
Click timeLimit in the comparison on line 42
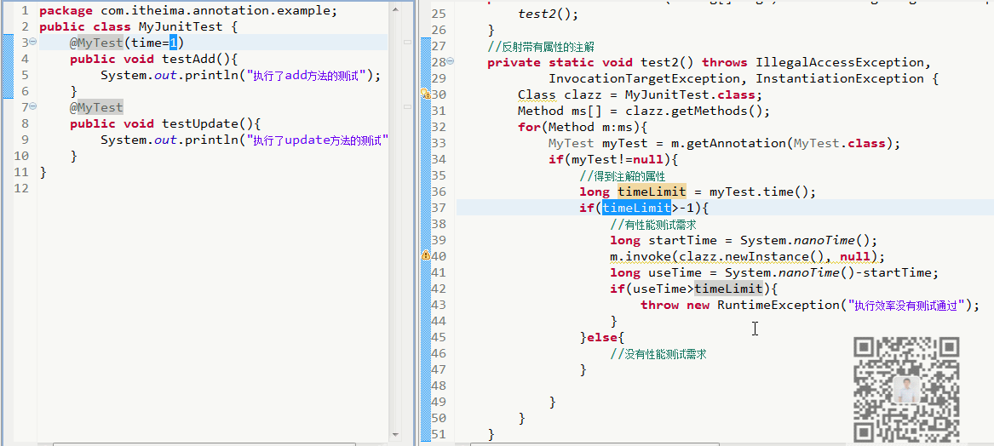(x=729, y=289)
